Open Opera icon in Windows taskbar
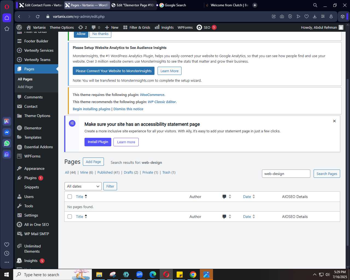 point(166,275)
